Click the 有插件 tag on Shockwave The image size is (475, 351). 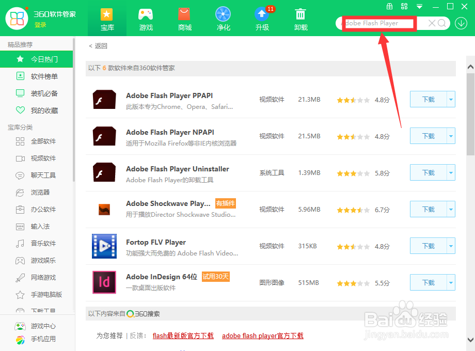pyautogui.click(x=226, y=203)
